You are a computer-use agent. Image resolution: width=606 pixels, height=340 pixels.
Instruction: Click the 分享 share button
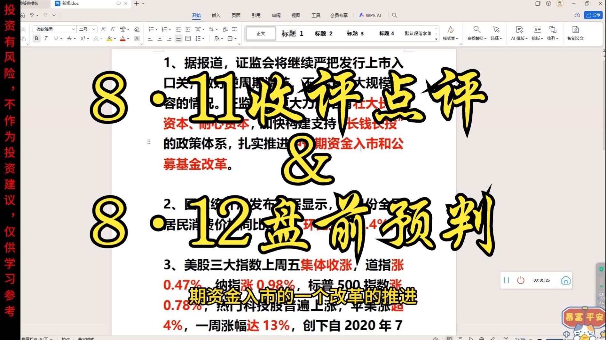(593, 15)
